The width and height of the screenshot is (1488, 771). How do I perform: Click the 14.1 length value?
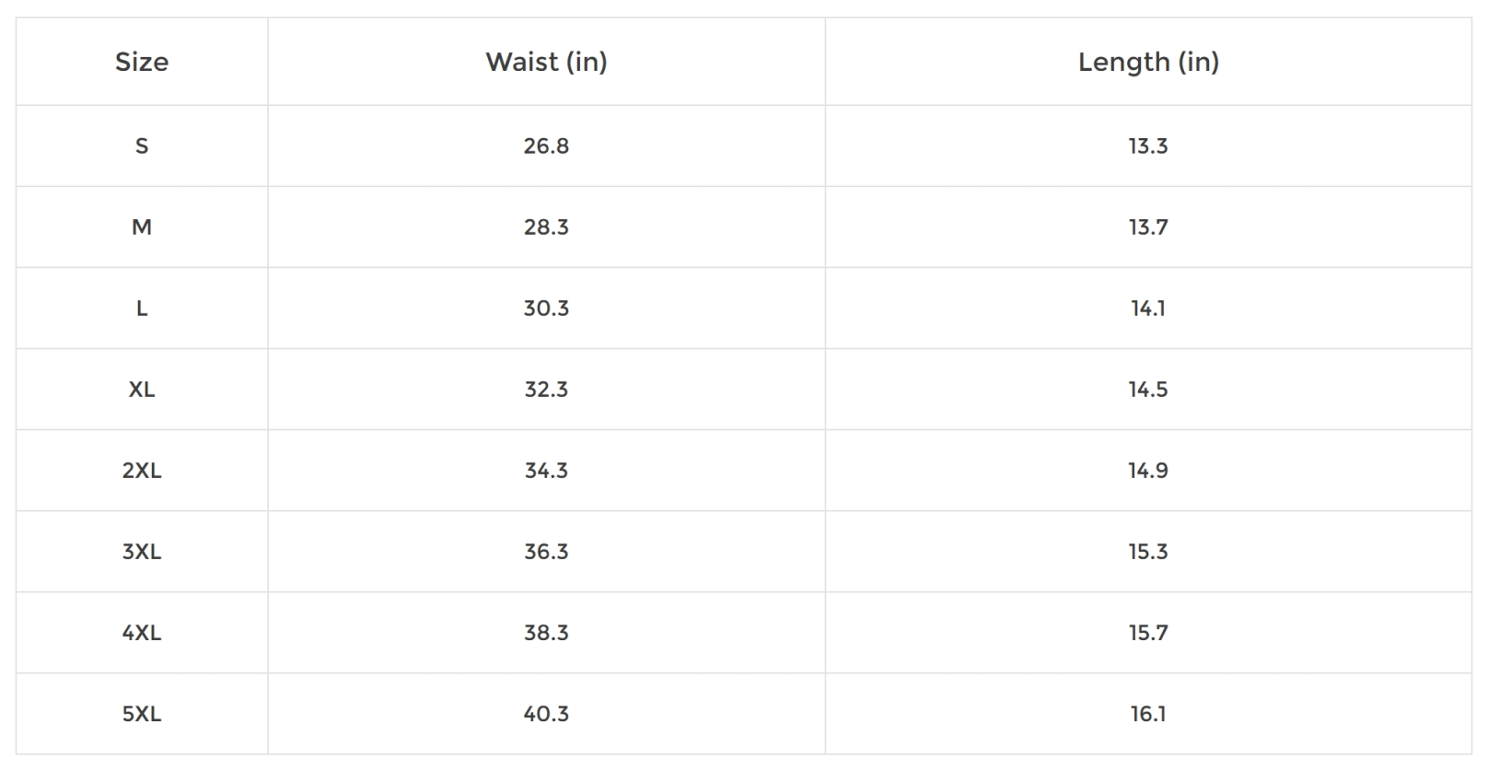pos(1148,308)
